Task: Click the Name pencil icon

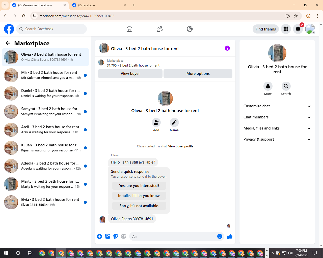Action: point(174,122)
